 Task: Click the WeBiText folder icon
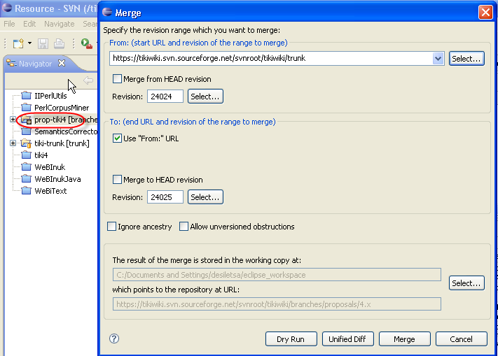26,190
